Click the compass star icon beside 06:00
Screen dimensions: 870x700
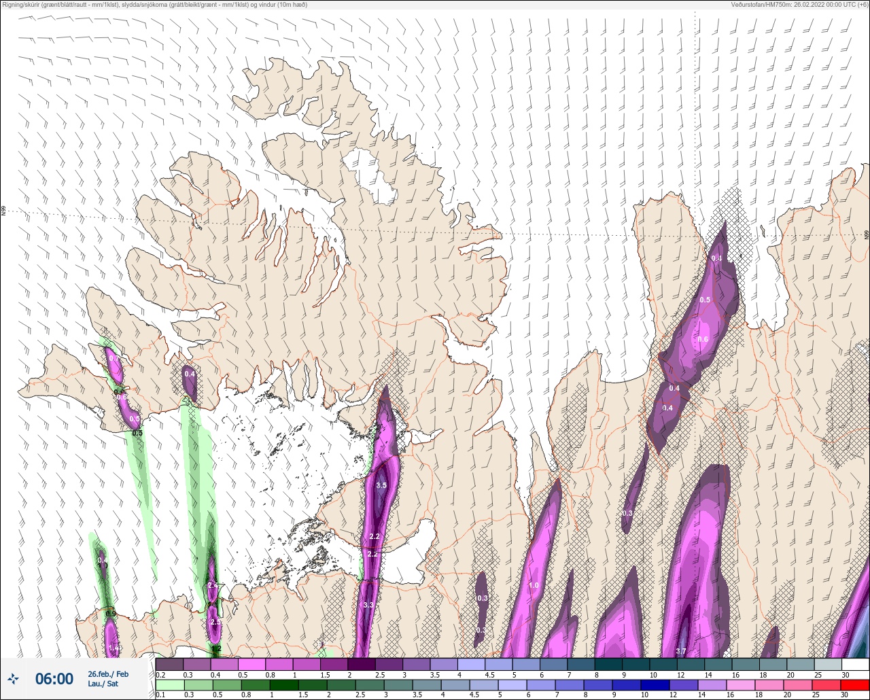click(x=13, y=678)
